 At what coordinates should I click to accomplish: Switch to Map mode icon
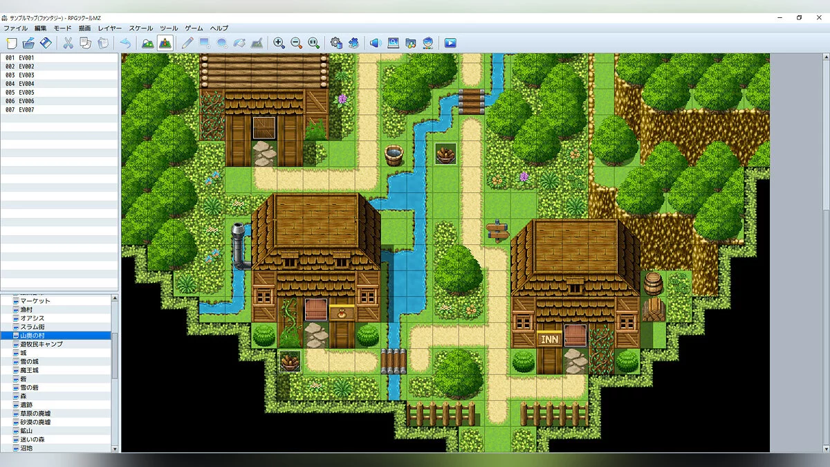coord(147,43)
